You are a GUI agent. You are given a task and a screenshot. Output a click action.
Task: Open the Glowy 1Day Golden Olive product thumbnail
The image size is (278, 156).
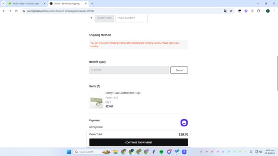click(96, 100)
